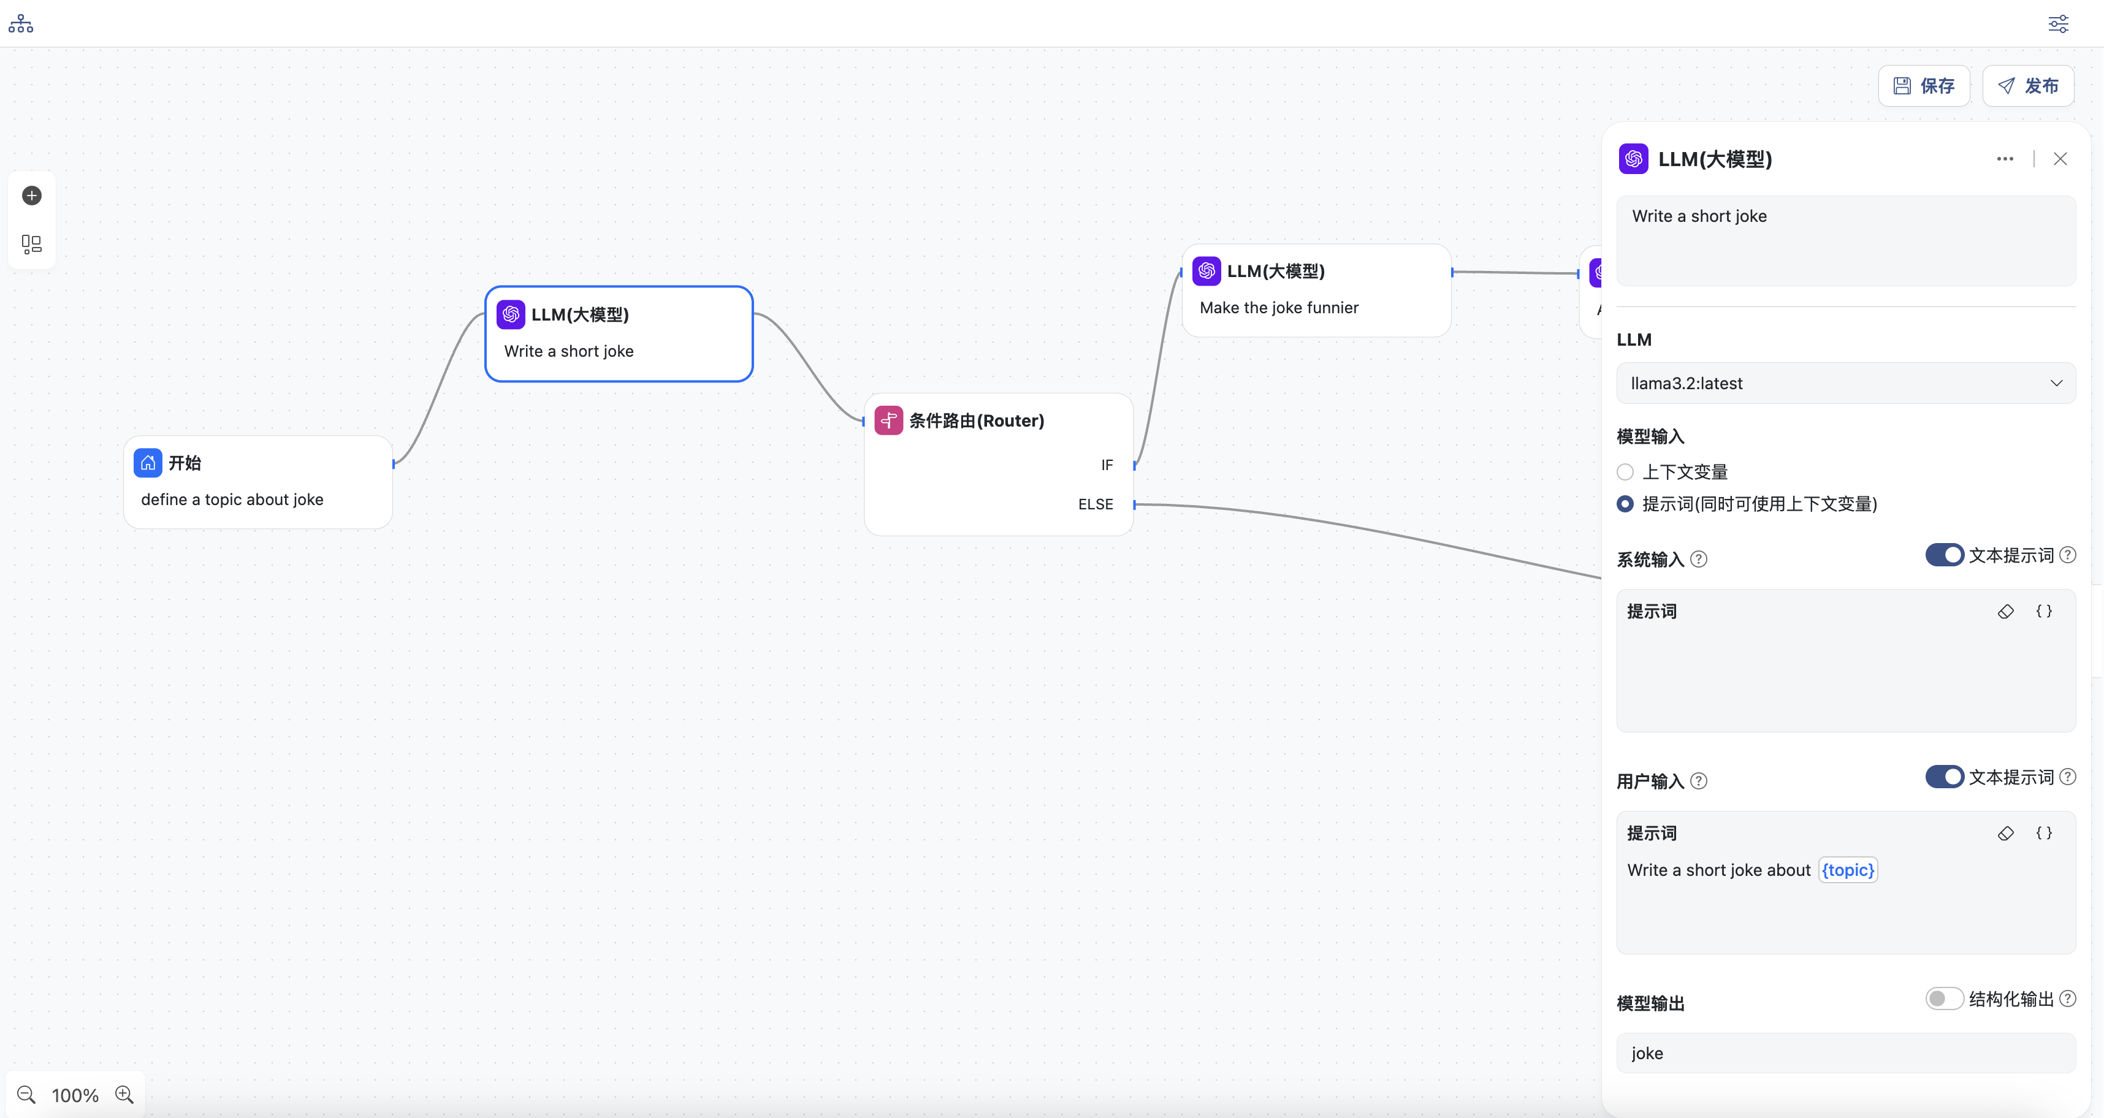Screen dimensions: 2104x1118
Task: Click the Save button
Action: click(x=1924, y=86)
